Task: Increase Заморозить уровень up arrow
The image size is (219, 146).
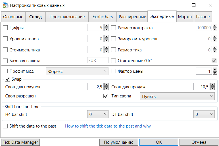Action: 215,37
